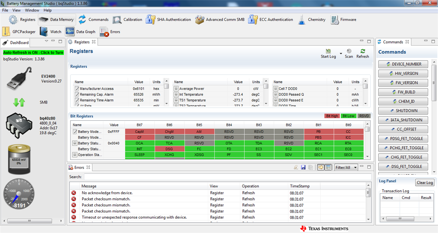The image size is (438, 233).
Task: Open the Errors toolbar item
Action: point(110,32)
